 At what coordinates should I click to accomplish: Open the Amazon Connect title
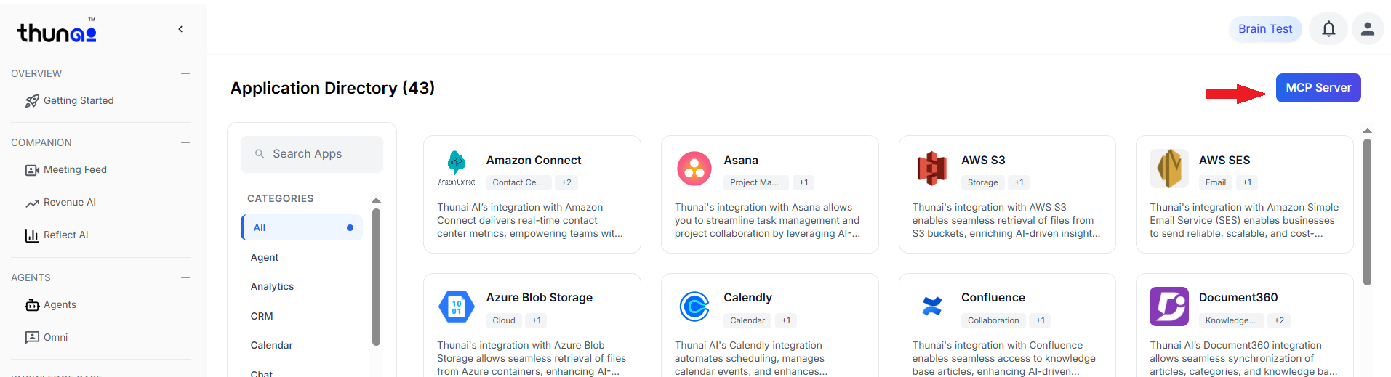tap(534, 161)
